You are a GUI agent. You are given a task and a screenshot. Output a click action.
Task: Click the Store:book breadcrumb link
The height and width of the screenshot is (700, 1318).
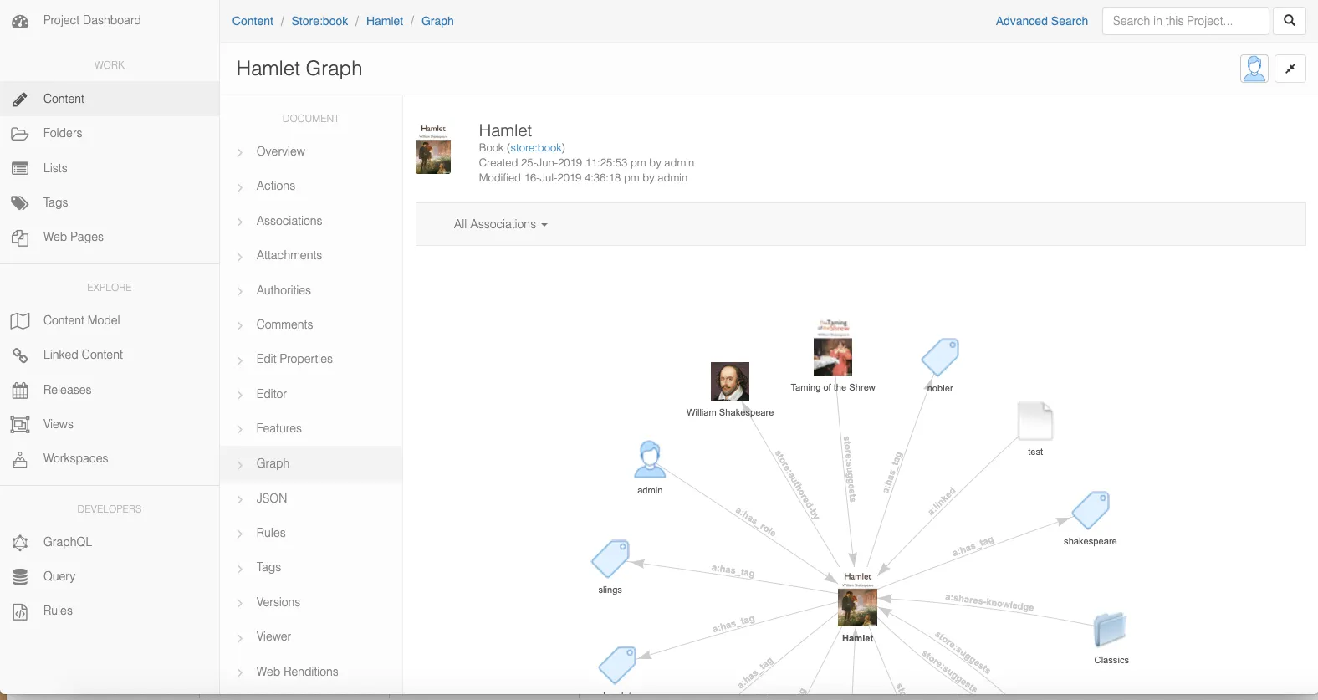click(319, 21)
